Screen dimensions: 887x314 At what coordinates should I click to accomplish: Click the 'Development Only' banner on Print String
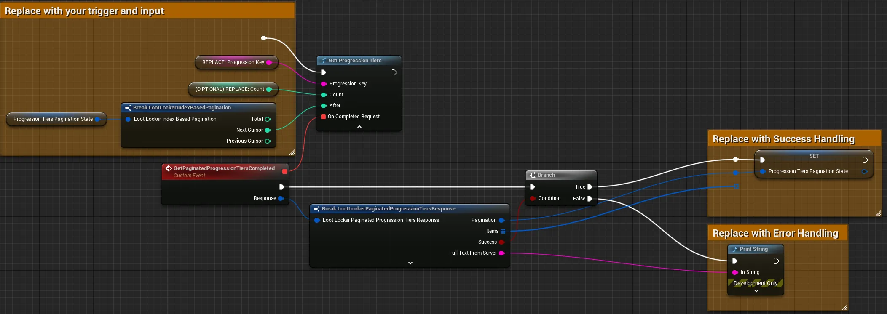tap(756, 283)
